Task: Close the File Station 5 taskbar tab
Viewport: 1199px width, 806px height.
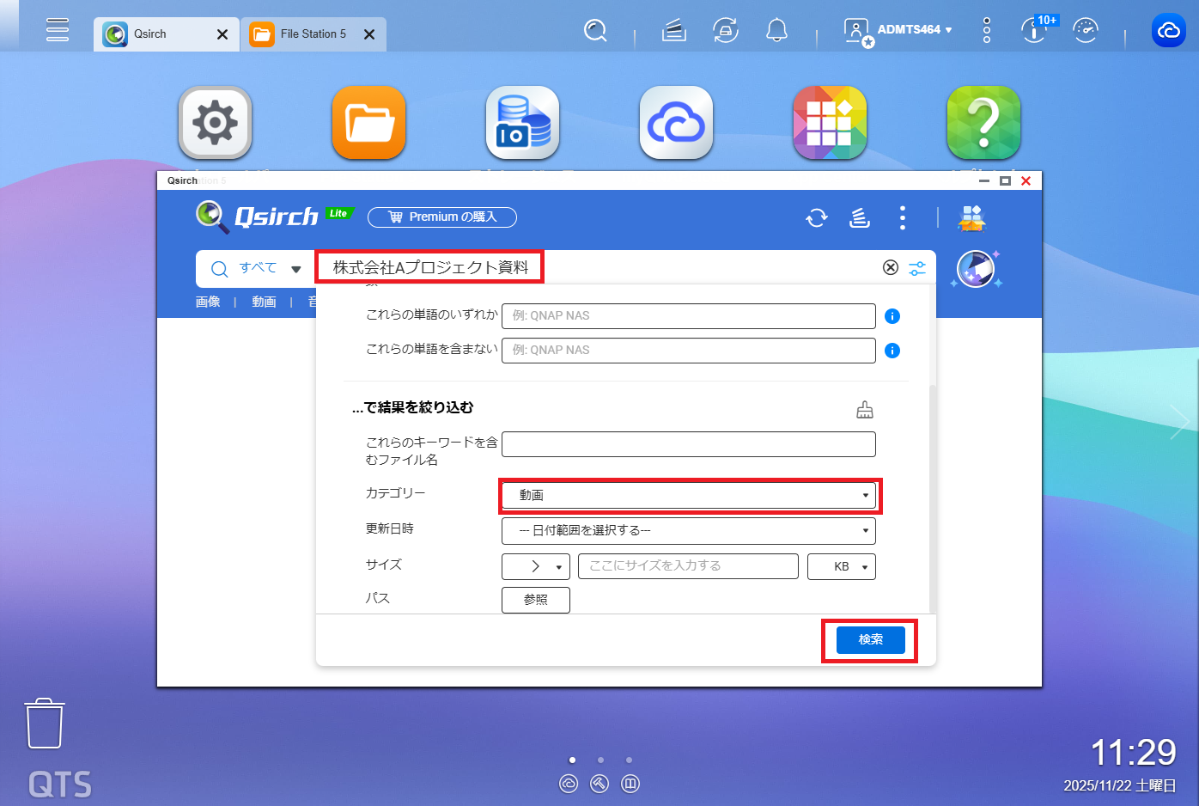Action: click(369, 34)
